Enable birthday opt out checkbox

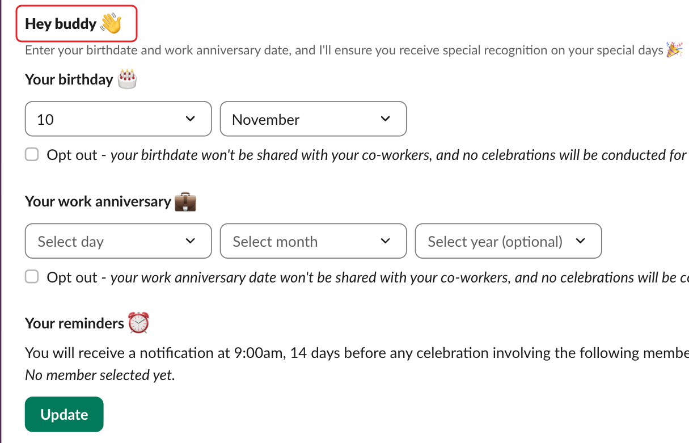32,154
